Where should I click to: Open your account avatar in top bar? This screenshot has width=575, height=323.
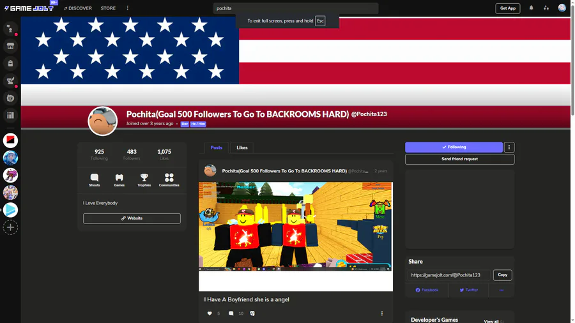pos(562,8)
